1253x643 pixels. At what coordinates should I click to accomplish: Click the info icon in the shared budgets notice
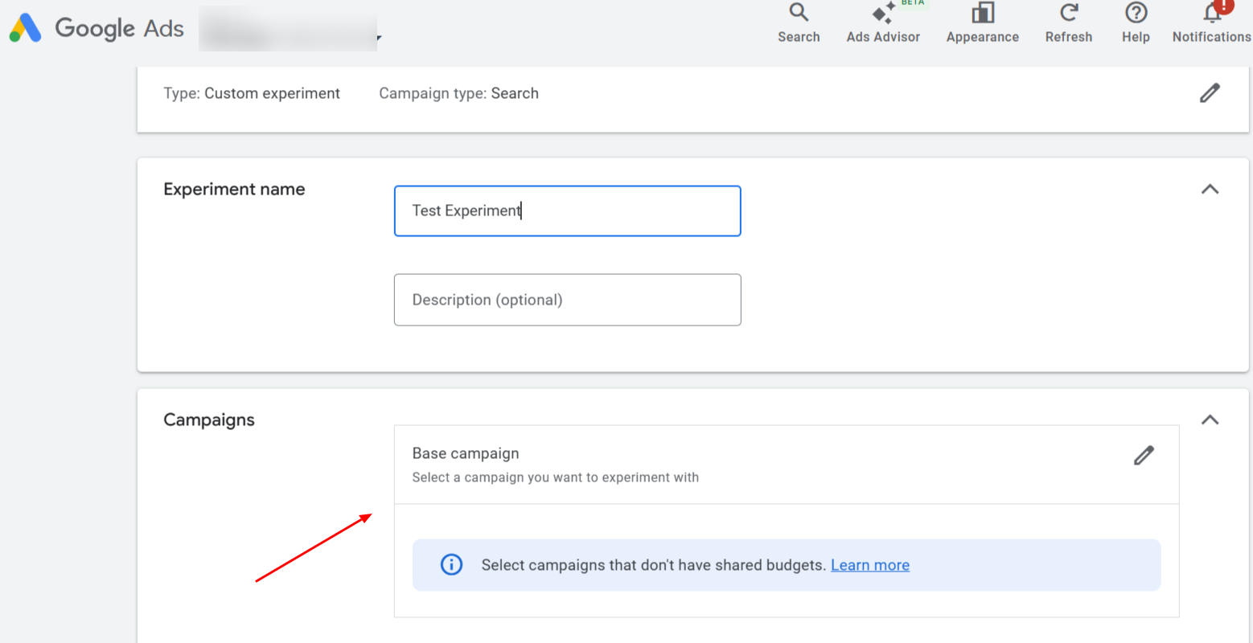451,565
